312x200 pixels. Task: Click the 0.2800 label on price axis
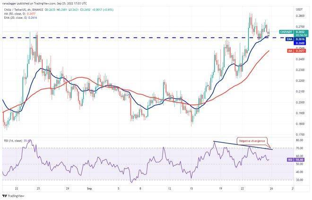click(299, 16)
